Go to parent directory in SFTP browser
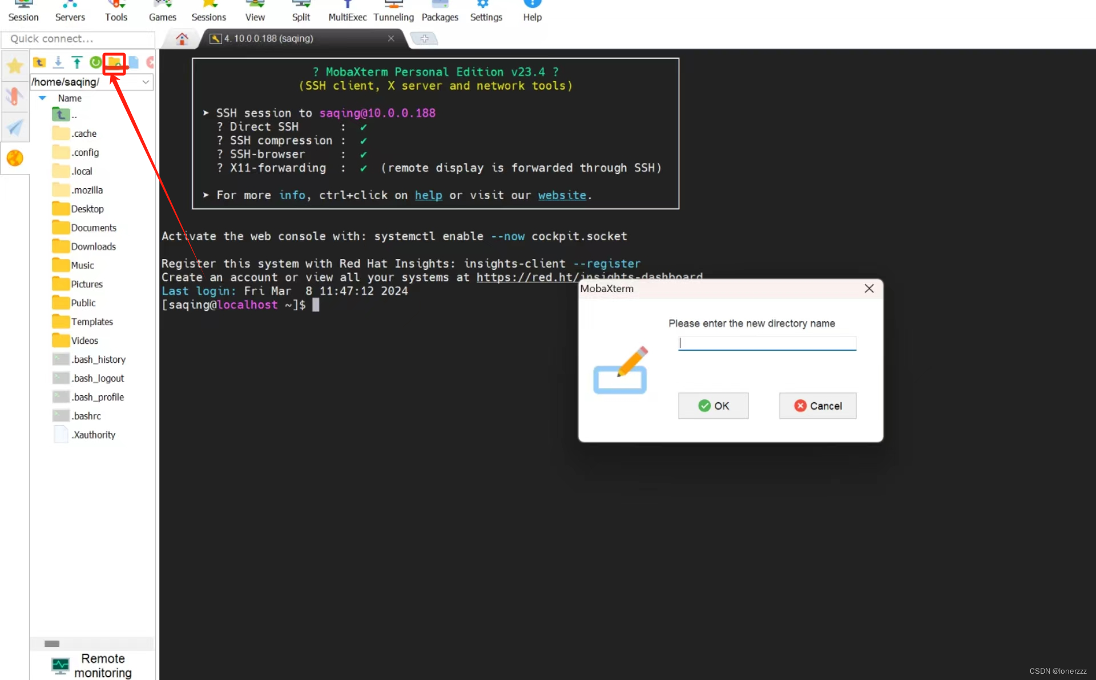 39,63
